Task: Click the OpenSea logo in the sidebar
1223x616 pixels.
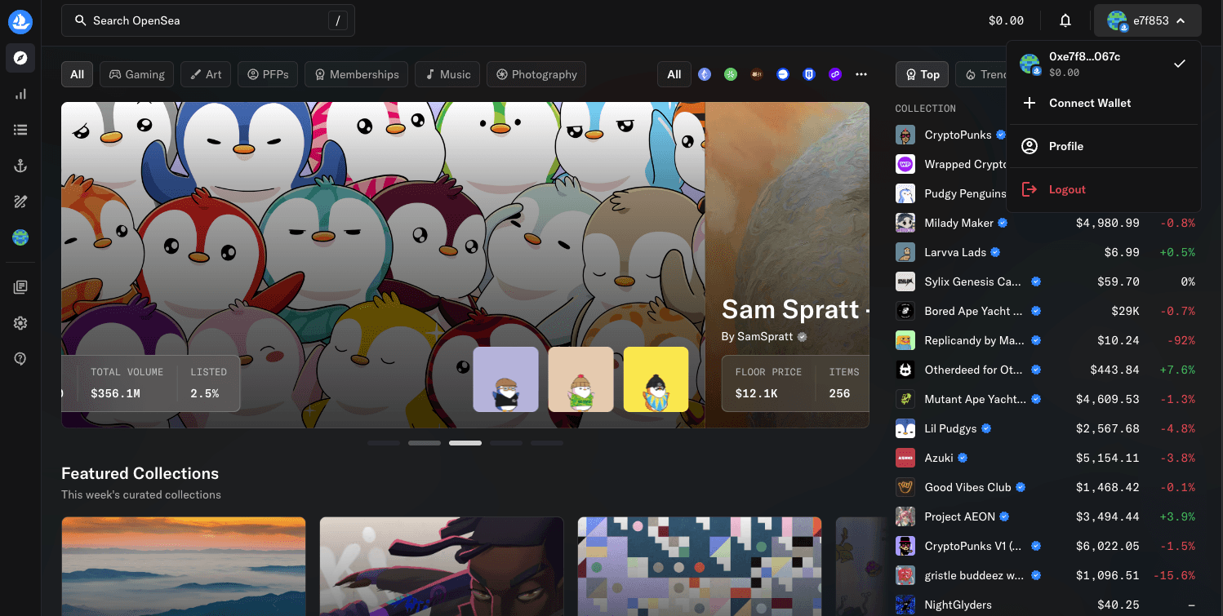Action: tap(20, 21)
